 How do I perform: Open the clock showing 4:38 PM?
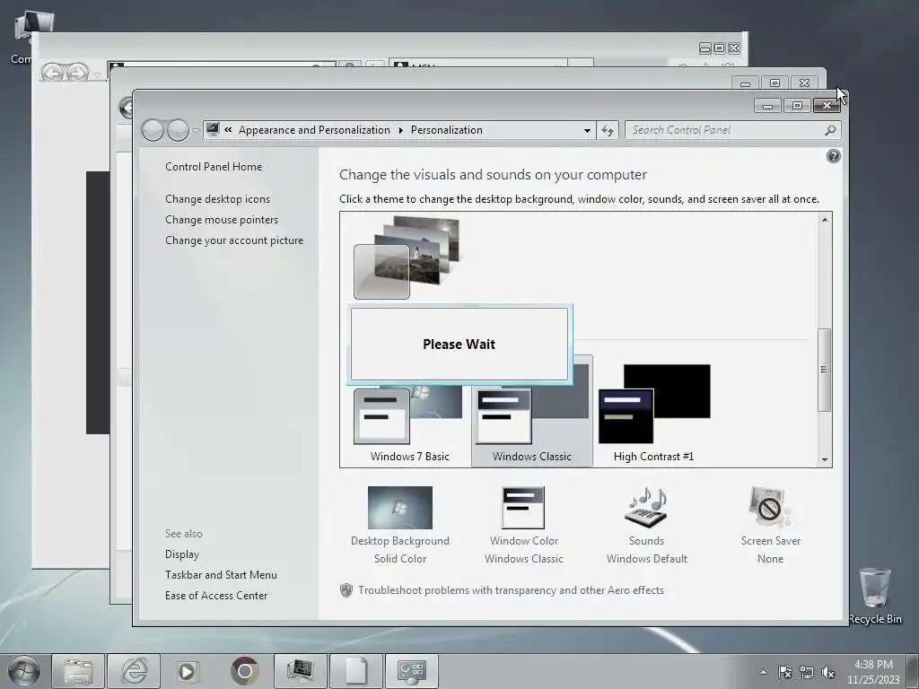click(873, 671)
